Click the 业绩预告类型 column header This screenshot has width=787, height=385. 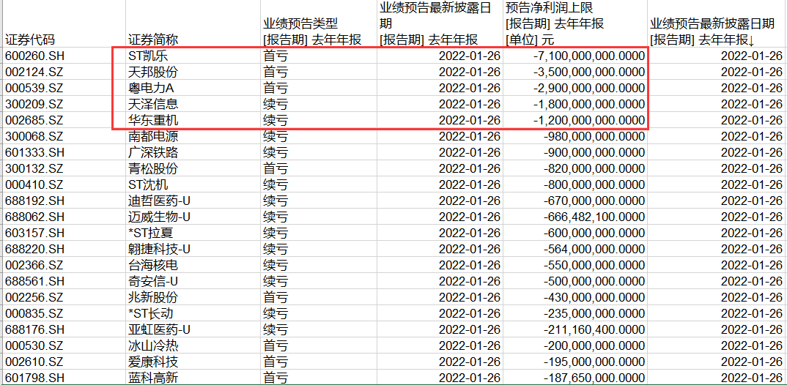point(319,24)
